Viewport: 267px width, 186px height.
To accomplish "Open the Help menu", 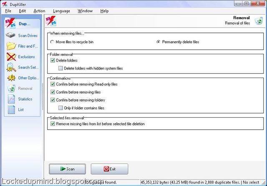I will point(104,11).
